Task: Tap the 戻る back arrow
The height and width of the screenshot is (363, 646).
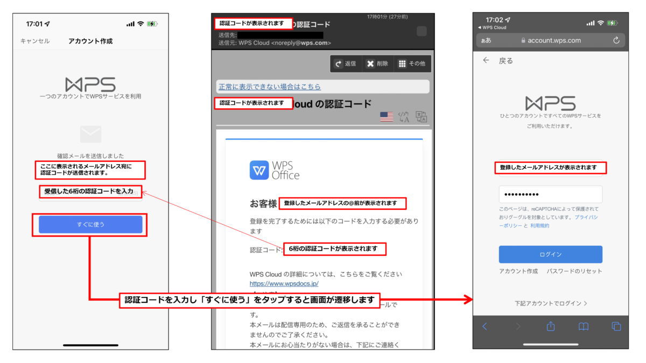Action: pos(486,61)
